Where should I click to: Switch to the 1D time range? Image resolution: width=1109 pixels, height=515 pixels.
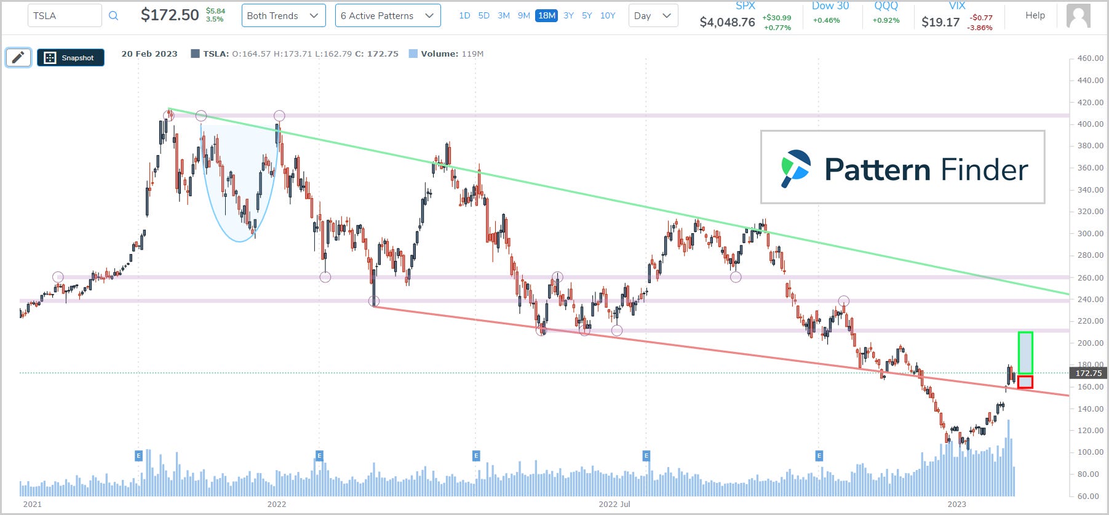[x=464, y=15]
